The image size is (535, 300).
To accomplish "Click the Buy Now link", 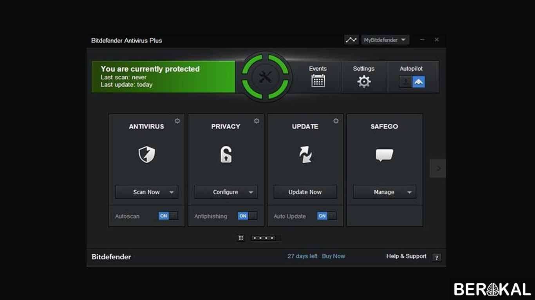I will [x=333, y=256].
